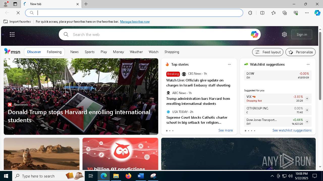Image resolution: width=323 pixels, height=181 pixels.
Task: Open the DOW stock row
Action: point(278,75)
